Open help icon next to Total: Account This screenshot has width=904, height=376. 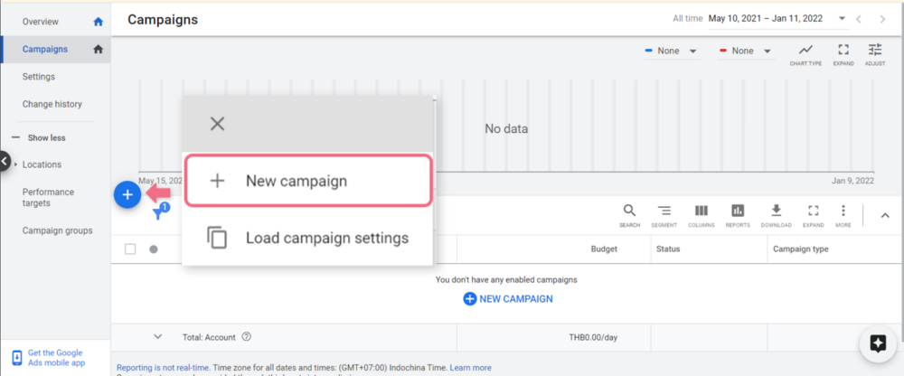[x=246, y=337]
